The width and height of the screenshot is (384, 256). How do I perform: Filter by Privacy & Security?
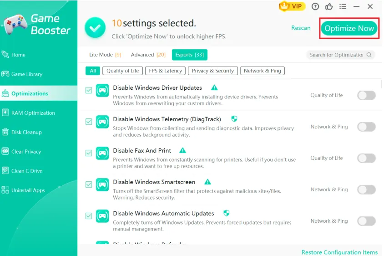213,71
